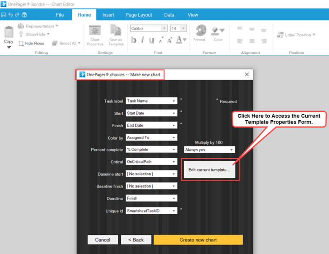Screen dimensions: 329x254
Task: Expand the Calibri font name dropdown
Action: click(164, 28)
